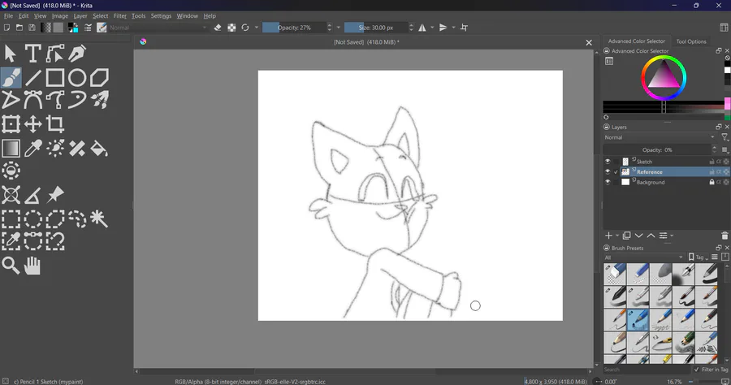Select the Polygon tool
Screen dimensions: 731x385
click(99, 77)
